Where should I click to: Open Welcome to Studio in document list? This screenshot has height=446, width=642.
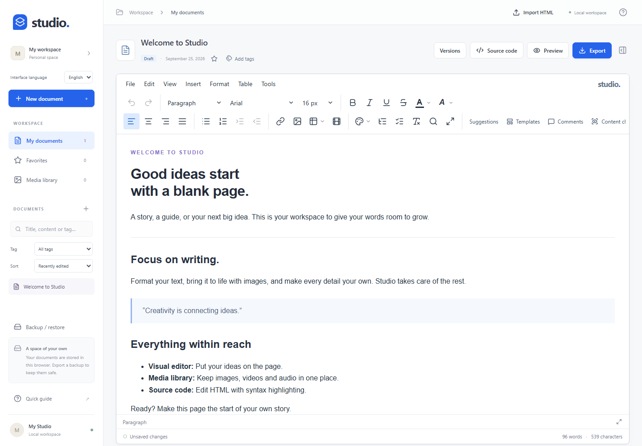pyautogui.click(x=51, y=287)
